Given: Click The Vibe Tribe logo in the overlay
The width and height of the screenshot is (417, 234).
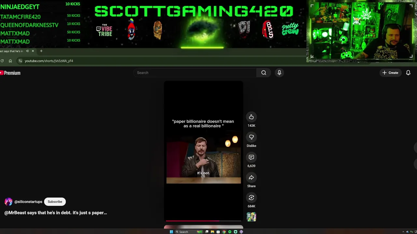Looking at the screenshot, I should tap(104, 30).
